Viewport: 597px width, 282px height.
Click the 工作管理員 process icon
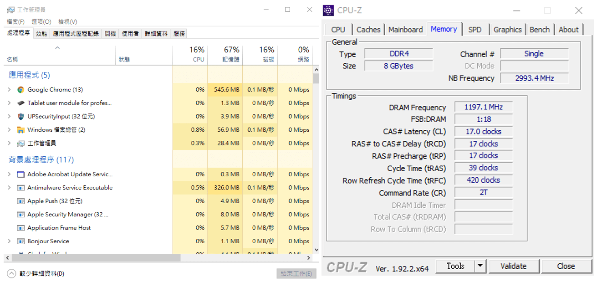click(20, 144)
